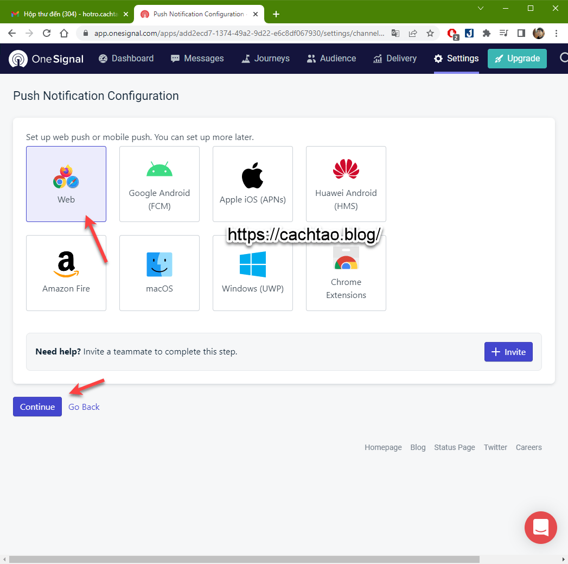Choose Huawei Android (HMS) platform
Image resolution: width=568 pixels, height=564 pixels.
[346, 184]
